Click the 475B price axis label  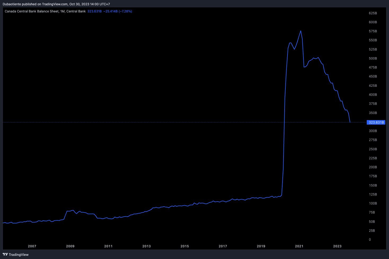373,67
